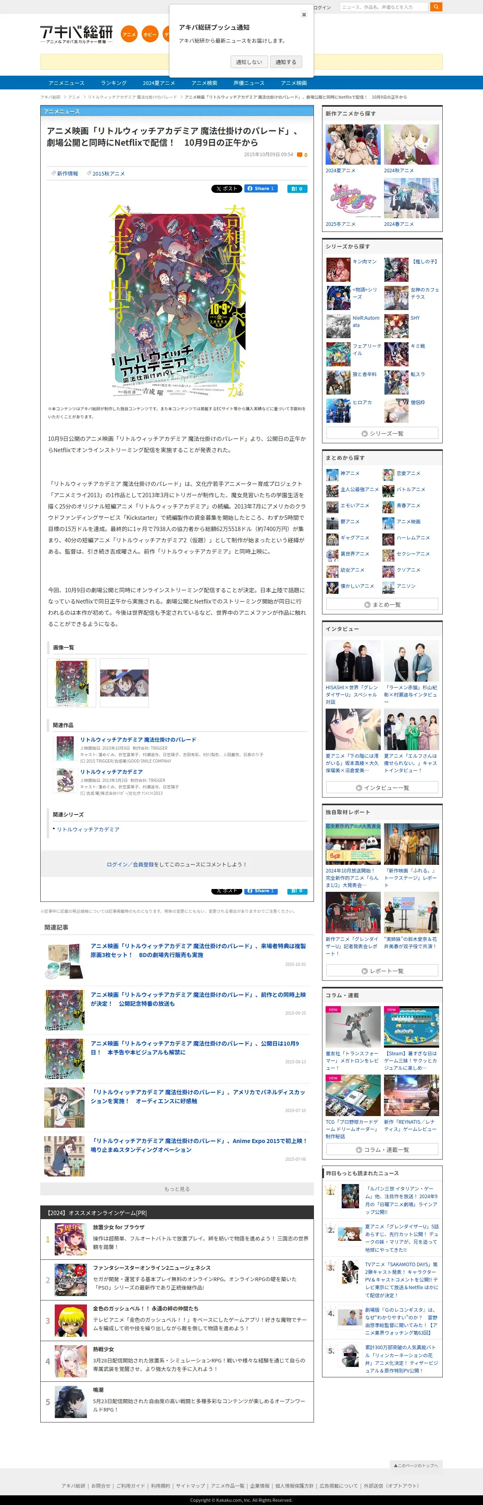Open the 【推しの子】 series icon
Viewport: 483px width, 1505px height.
pyautogui.click(x=396, y=270)
